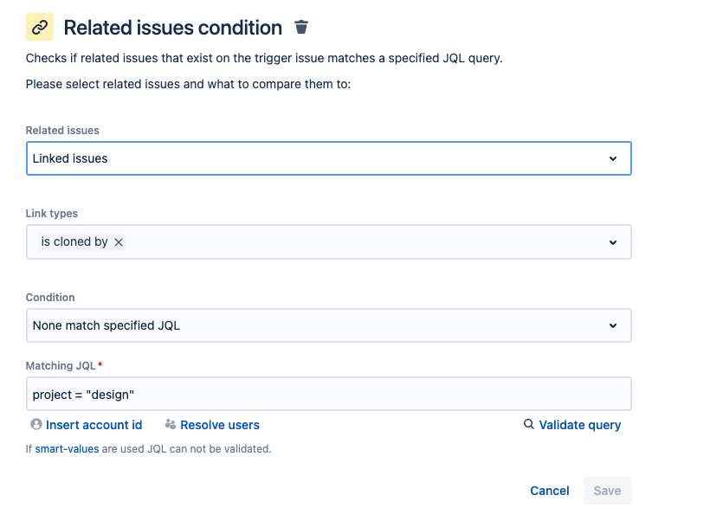Click the yellow link icon beside title

click(x=40, y=27)
